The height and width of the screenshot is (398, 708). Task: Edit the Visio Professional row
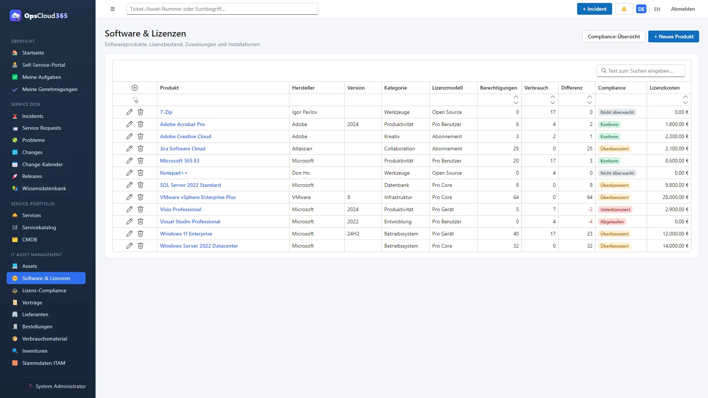pyautogui.click(x=129, y=209)
